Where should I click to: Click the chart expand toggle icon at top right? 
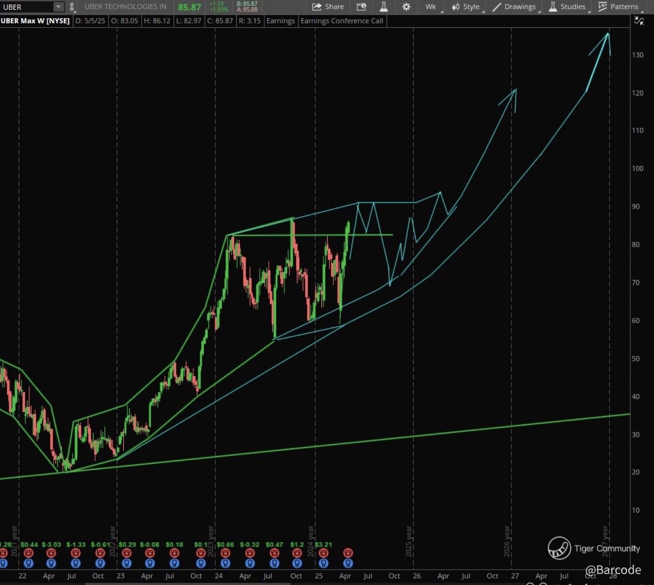[x=639, y=21]
